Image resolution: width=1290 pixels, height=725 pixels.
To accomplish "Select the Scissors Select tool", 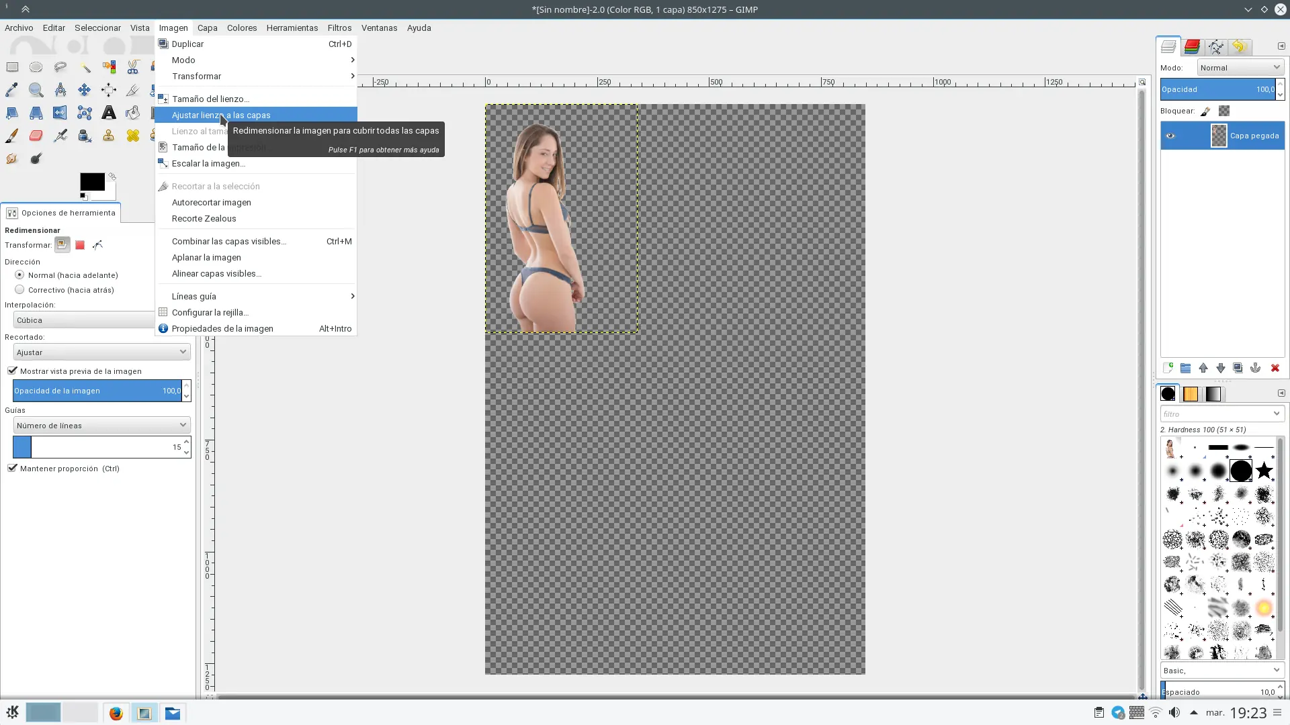I will (x=133, y=67).
